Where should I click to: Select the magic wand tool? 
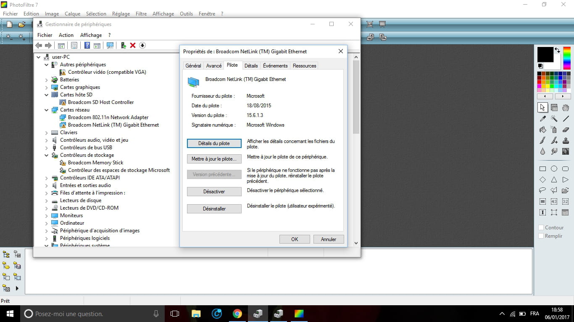point(554,119)
